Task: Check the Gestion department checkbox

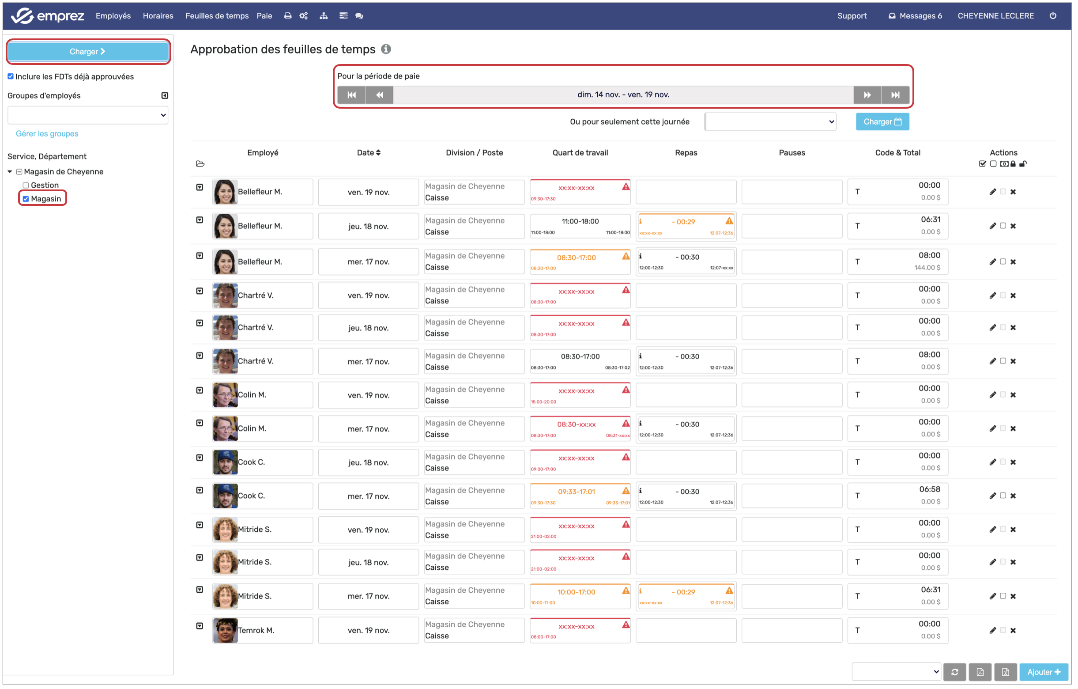Action: tap(26, 185)
